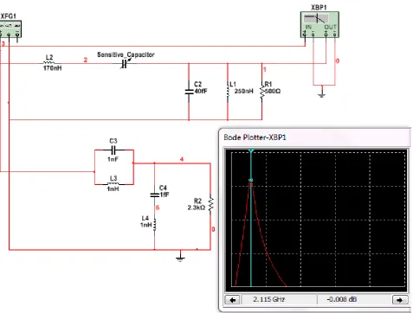Select resistor R2 2.3kΩ

[210, 204]
